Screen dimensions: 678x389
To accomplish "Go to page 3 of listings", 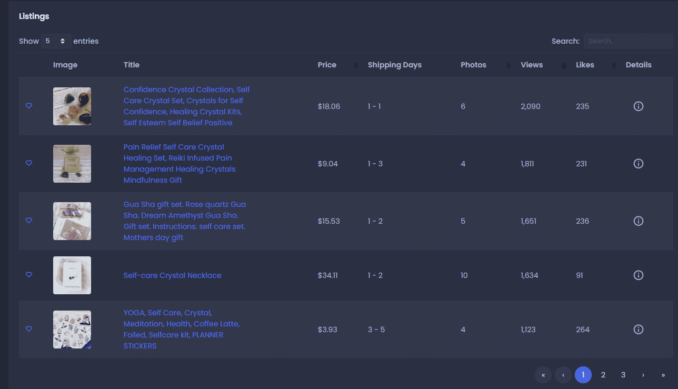I will 623,375.
